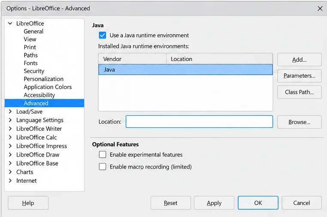
Task: Sort by the Location column header
Action: [x=220, y=59]
